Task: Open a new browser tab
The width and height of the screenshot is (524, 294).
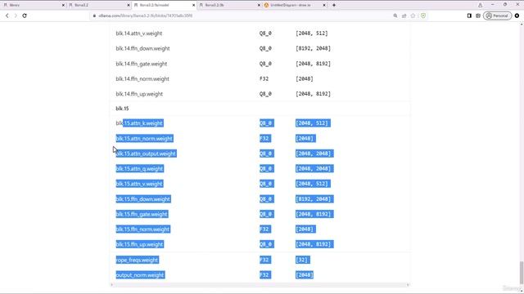Action: [334, 5]
